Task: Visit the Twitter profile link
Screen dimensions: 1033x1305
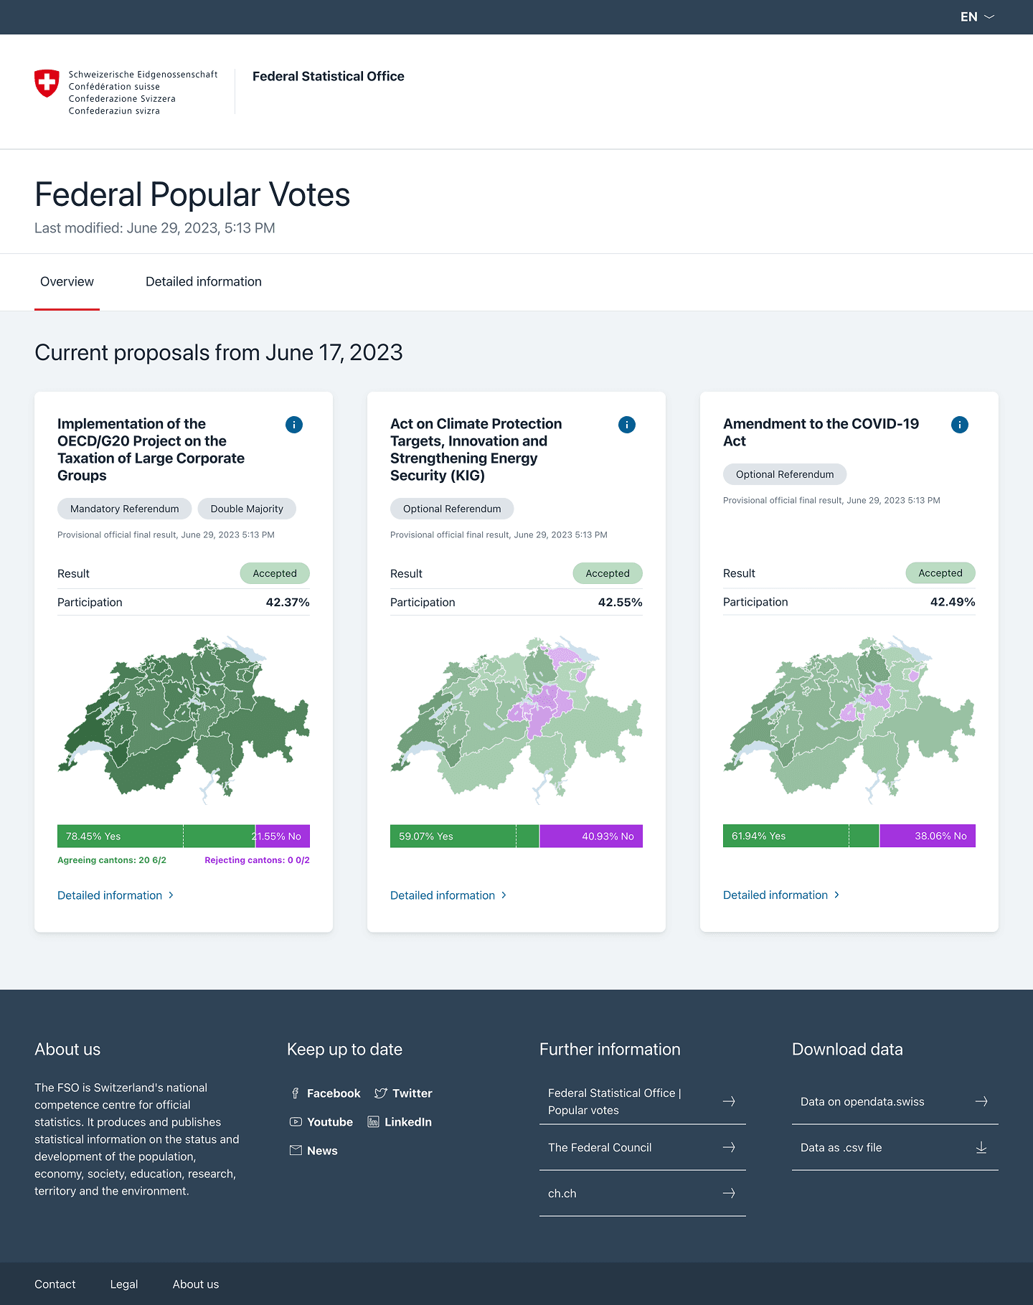Action: tap(403, 1093)
